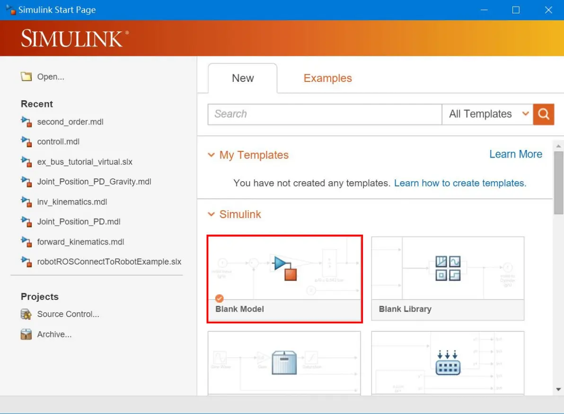564x414 pixels.
Task: Close the Simulink Start Page window
Action: click(548, 10)
